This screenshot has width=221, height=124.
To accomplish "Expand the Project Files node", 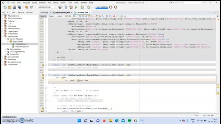I will point(6,54).
